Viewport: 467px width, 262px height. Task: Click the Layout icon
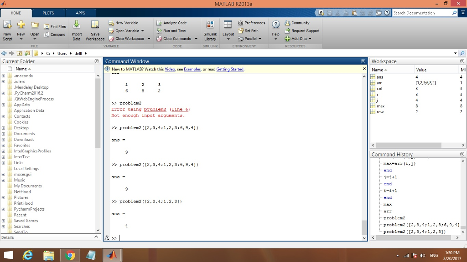click(x=228, y=25)
